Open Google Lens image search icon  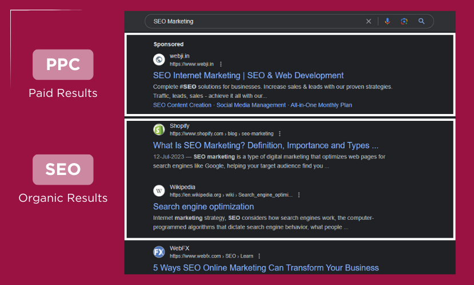click(404, 22)
